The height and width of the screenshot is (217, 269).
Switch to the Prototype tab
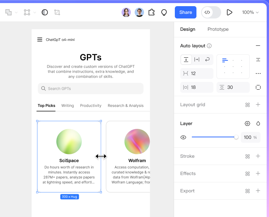[x=218, y=29]
